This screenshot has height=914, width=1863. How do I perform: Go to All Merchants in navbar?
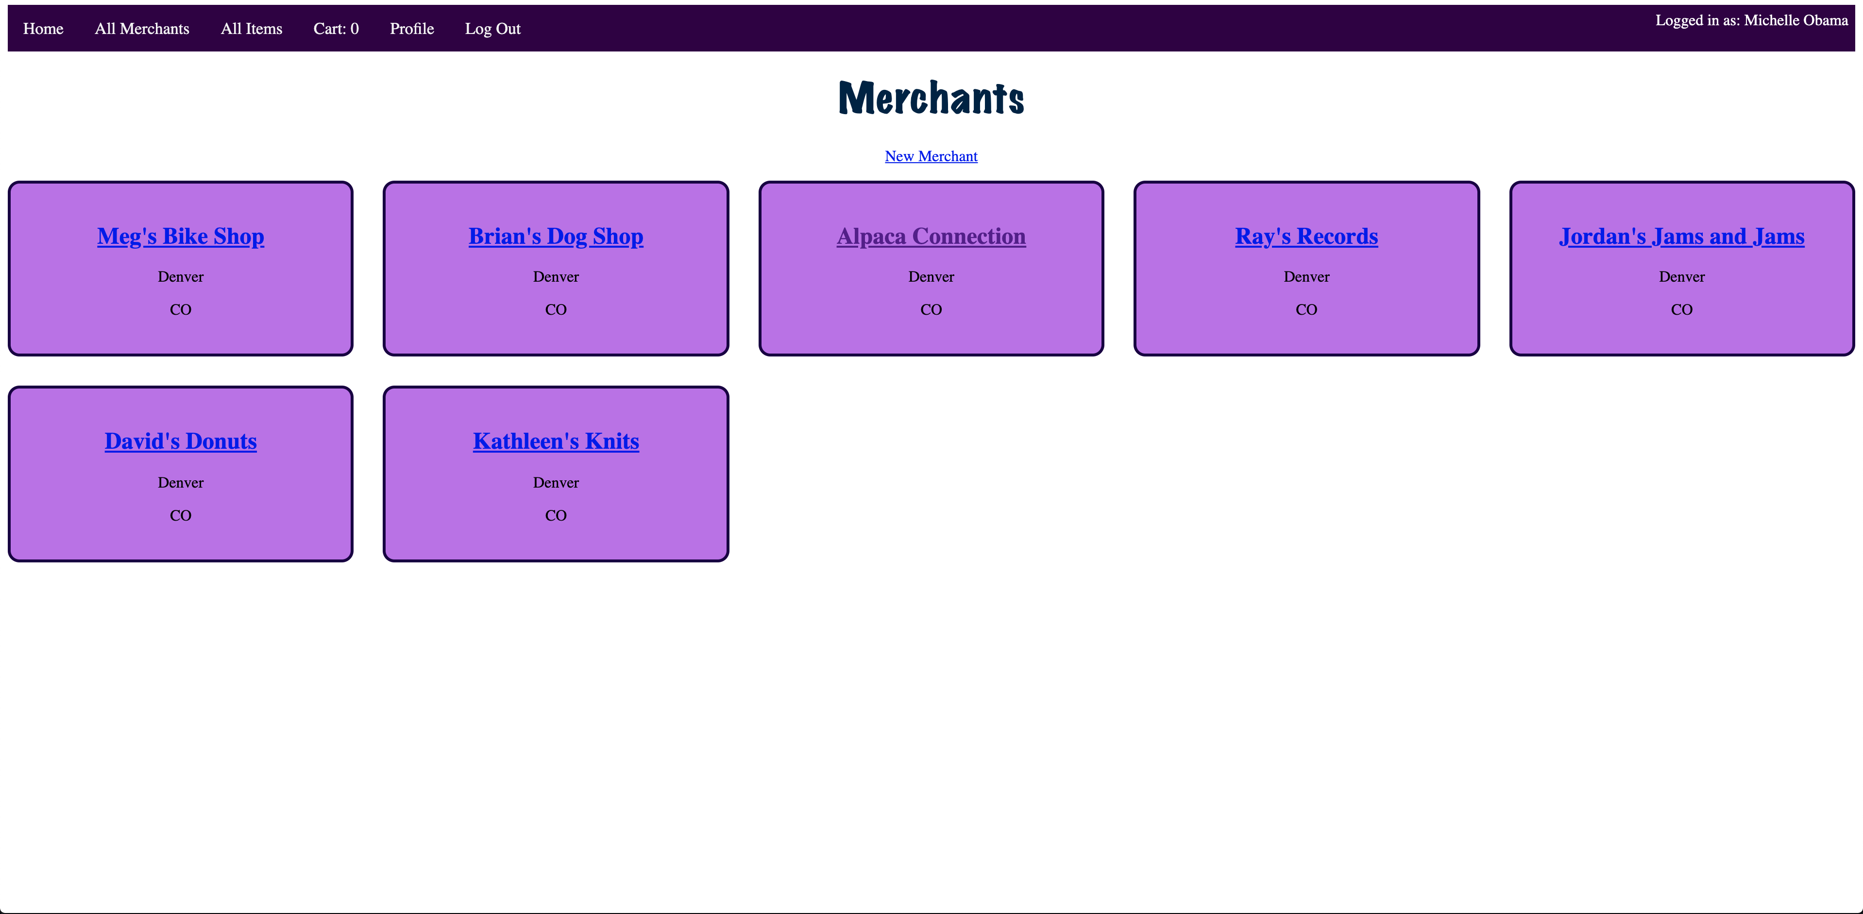142,29
